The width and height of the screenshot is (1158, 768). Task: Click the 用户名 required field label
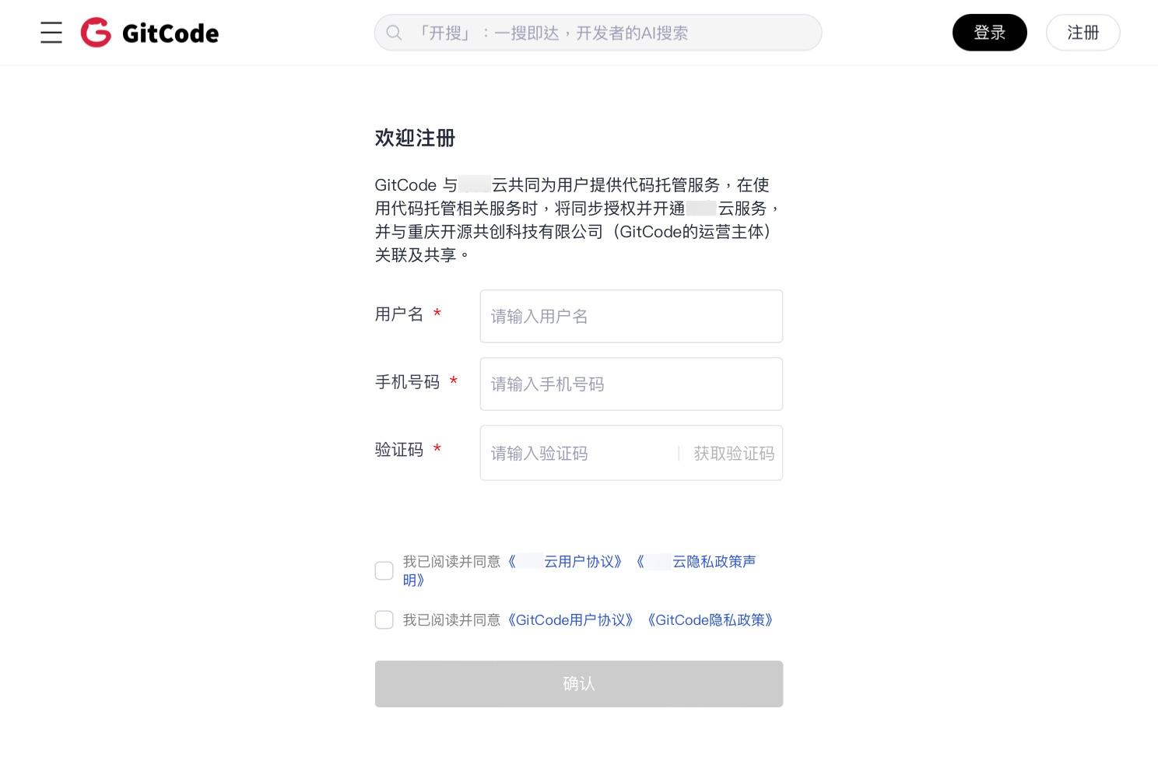[x=399, y=314]
